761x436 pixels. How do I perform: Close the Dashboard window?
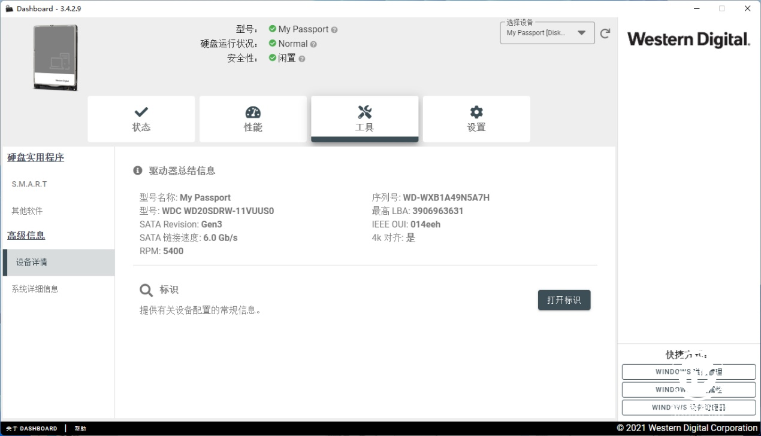coord(748,8)
